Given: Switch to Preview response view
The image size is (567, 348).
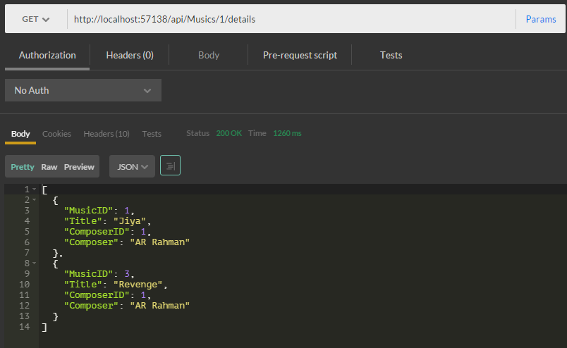Looking at the screenshot, I should tap(79, 167).
